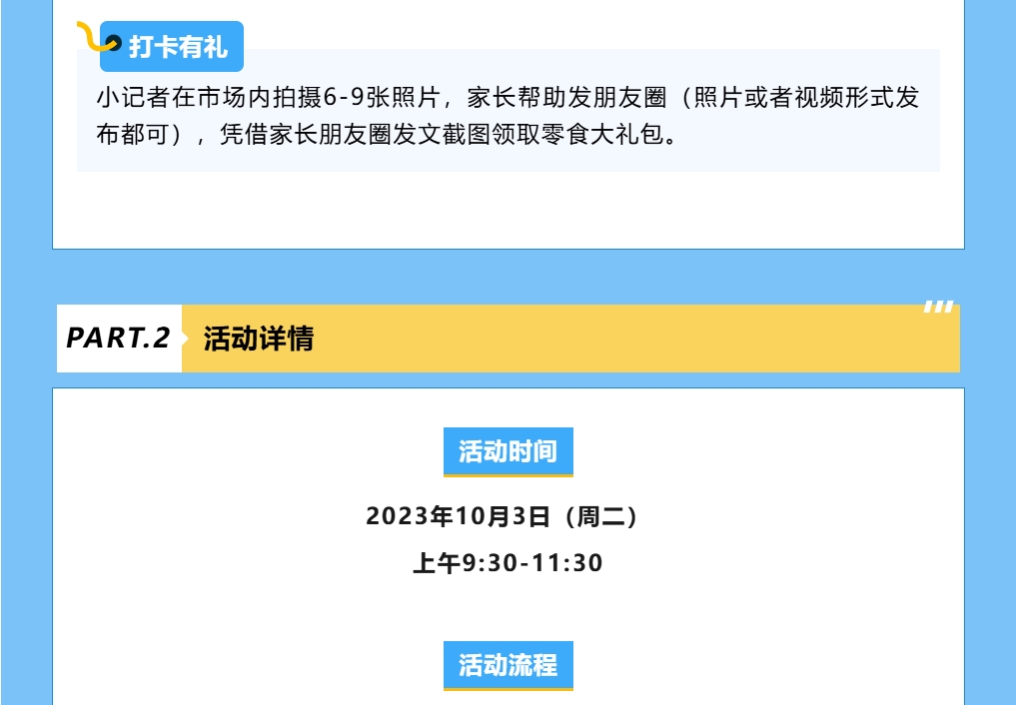Click the time text 上午9:30-11:30
The height and width of the screenshot is (705, 1016).
tap(508, 563)
